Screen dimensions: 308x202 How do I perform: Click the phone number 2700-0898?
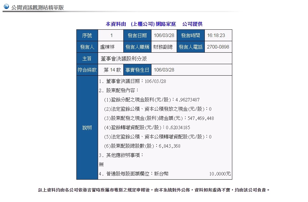point(218,47)
